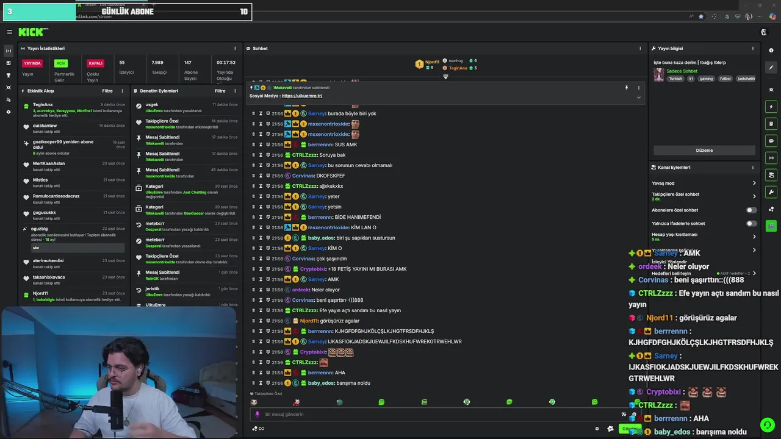Click the pencil edit icon in right toolbar
Viewport: 781px width, 439px height.
click(771, 68)
